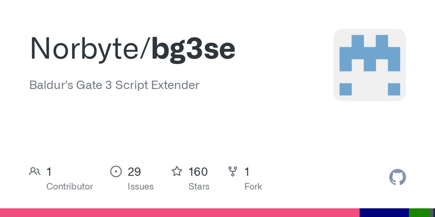Click the green language bar segment
Viewport: 435px width, 217px height.
tap(419, 213)
